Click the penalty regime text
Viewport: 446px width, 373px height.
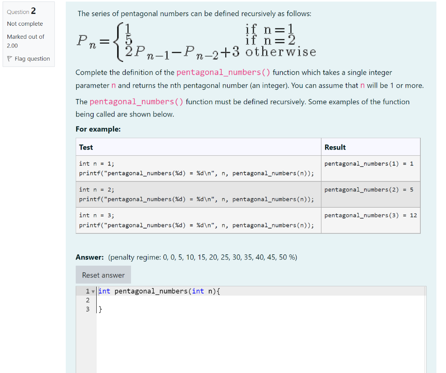tap(203, 257)
